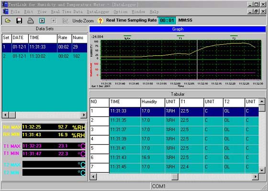This screenshot has width=268, height=191.
Task: Click the %RH legend marker above graph
Action: tap(127, 37)
